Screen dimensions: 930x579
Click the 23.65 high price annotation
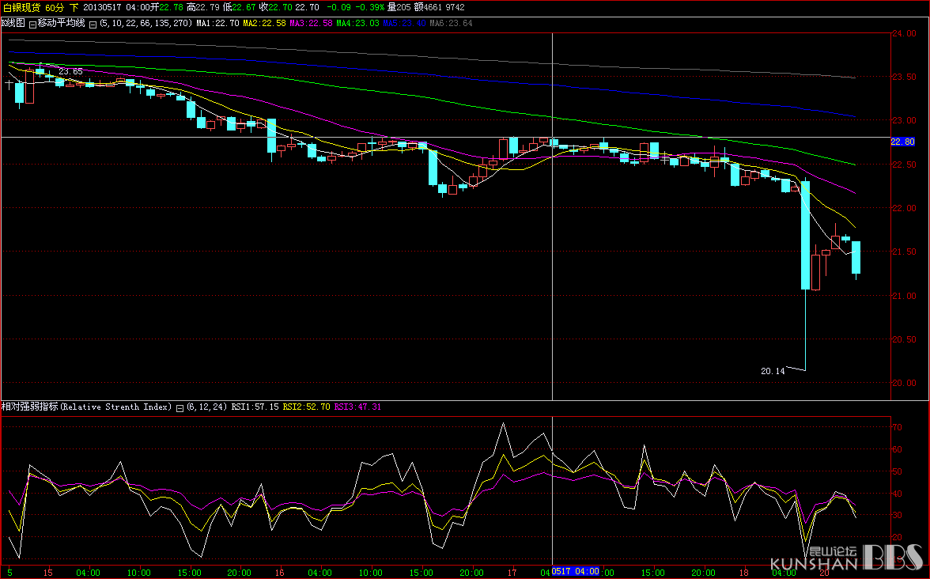tap(70, 71)
